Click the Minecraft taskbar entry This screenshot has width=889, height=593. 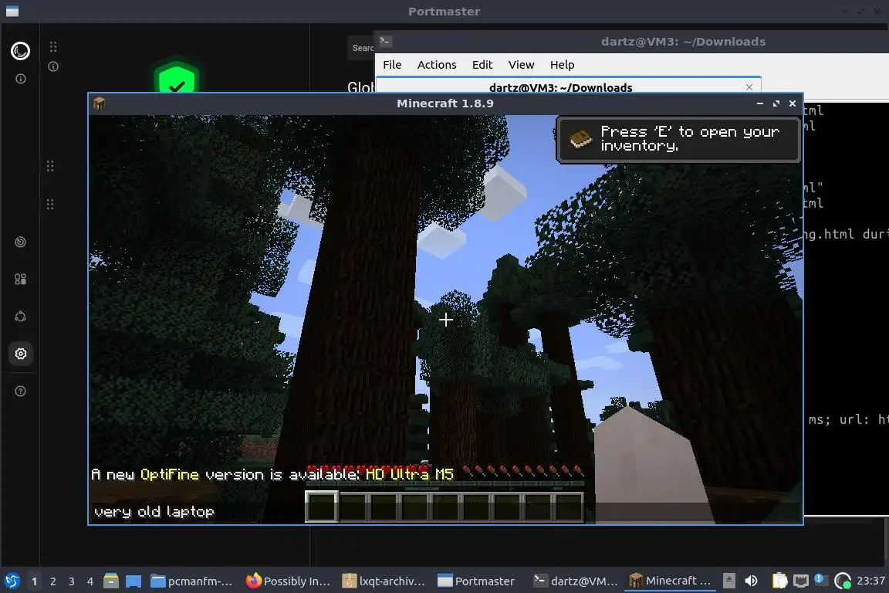[x=671, y=581]
